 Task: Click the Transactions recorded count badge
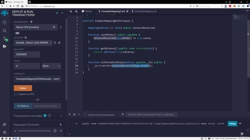coord(45,115)
